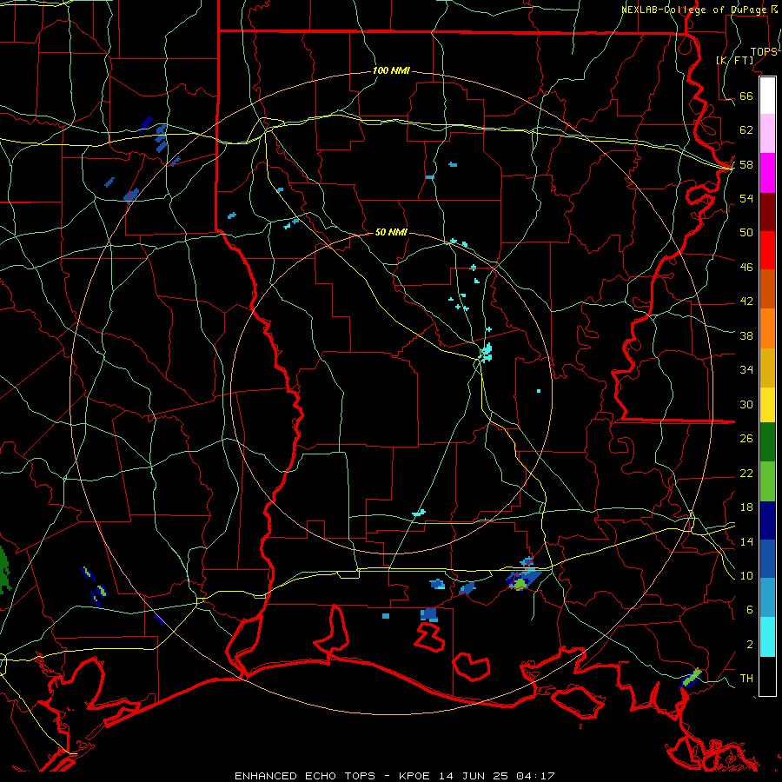The width and height of the screenshot is (782, 782).
Task: Select the legend value '26'
Action: [x=746, y=439]
